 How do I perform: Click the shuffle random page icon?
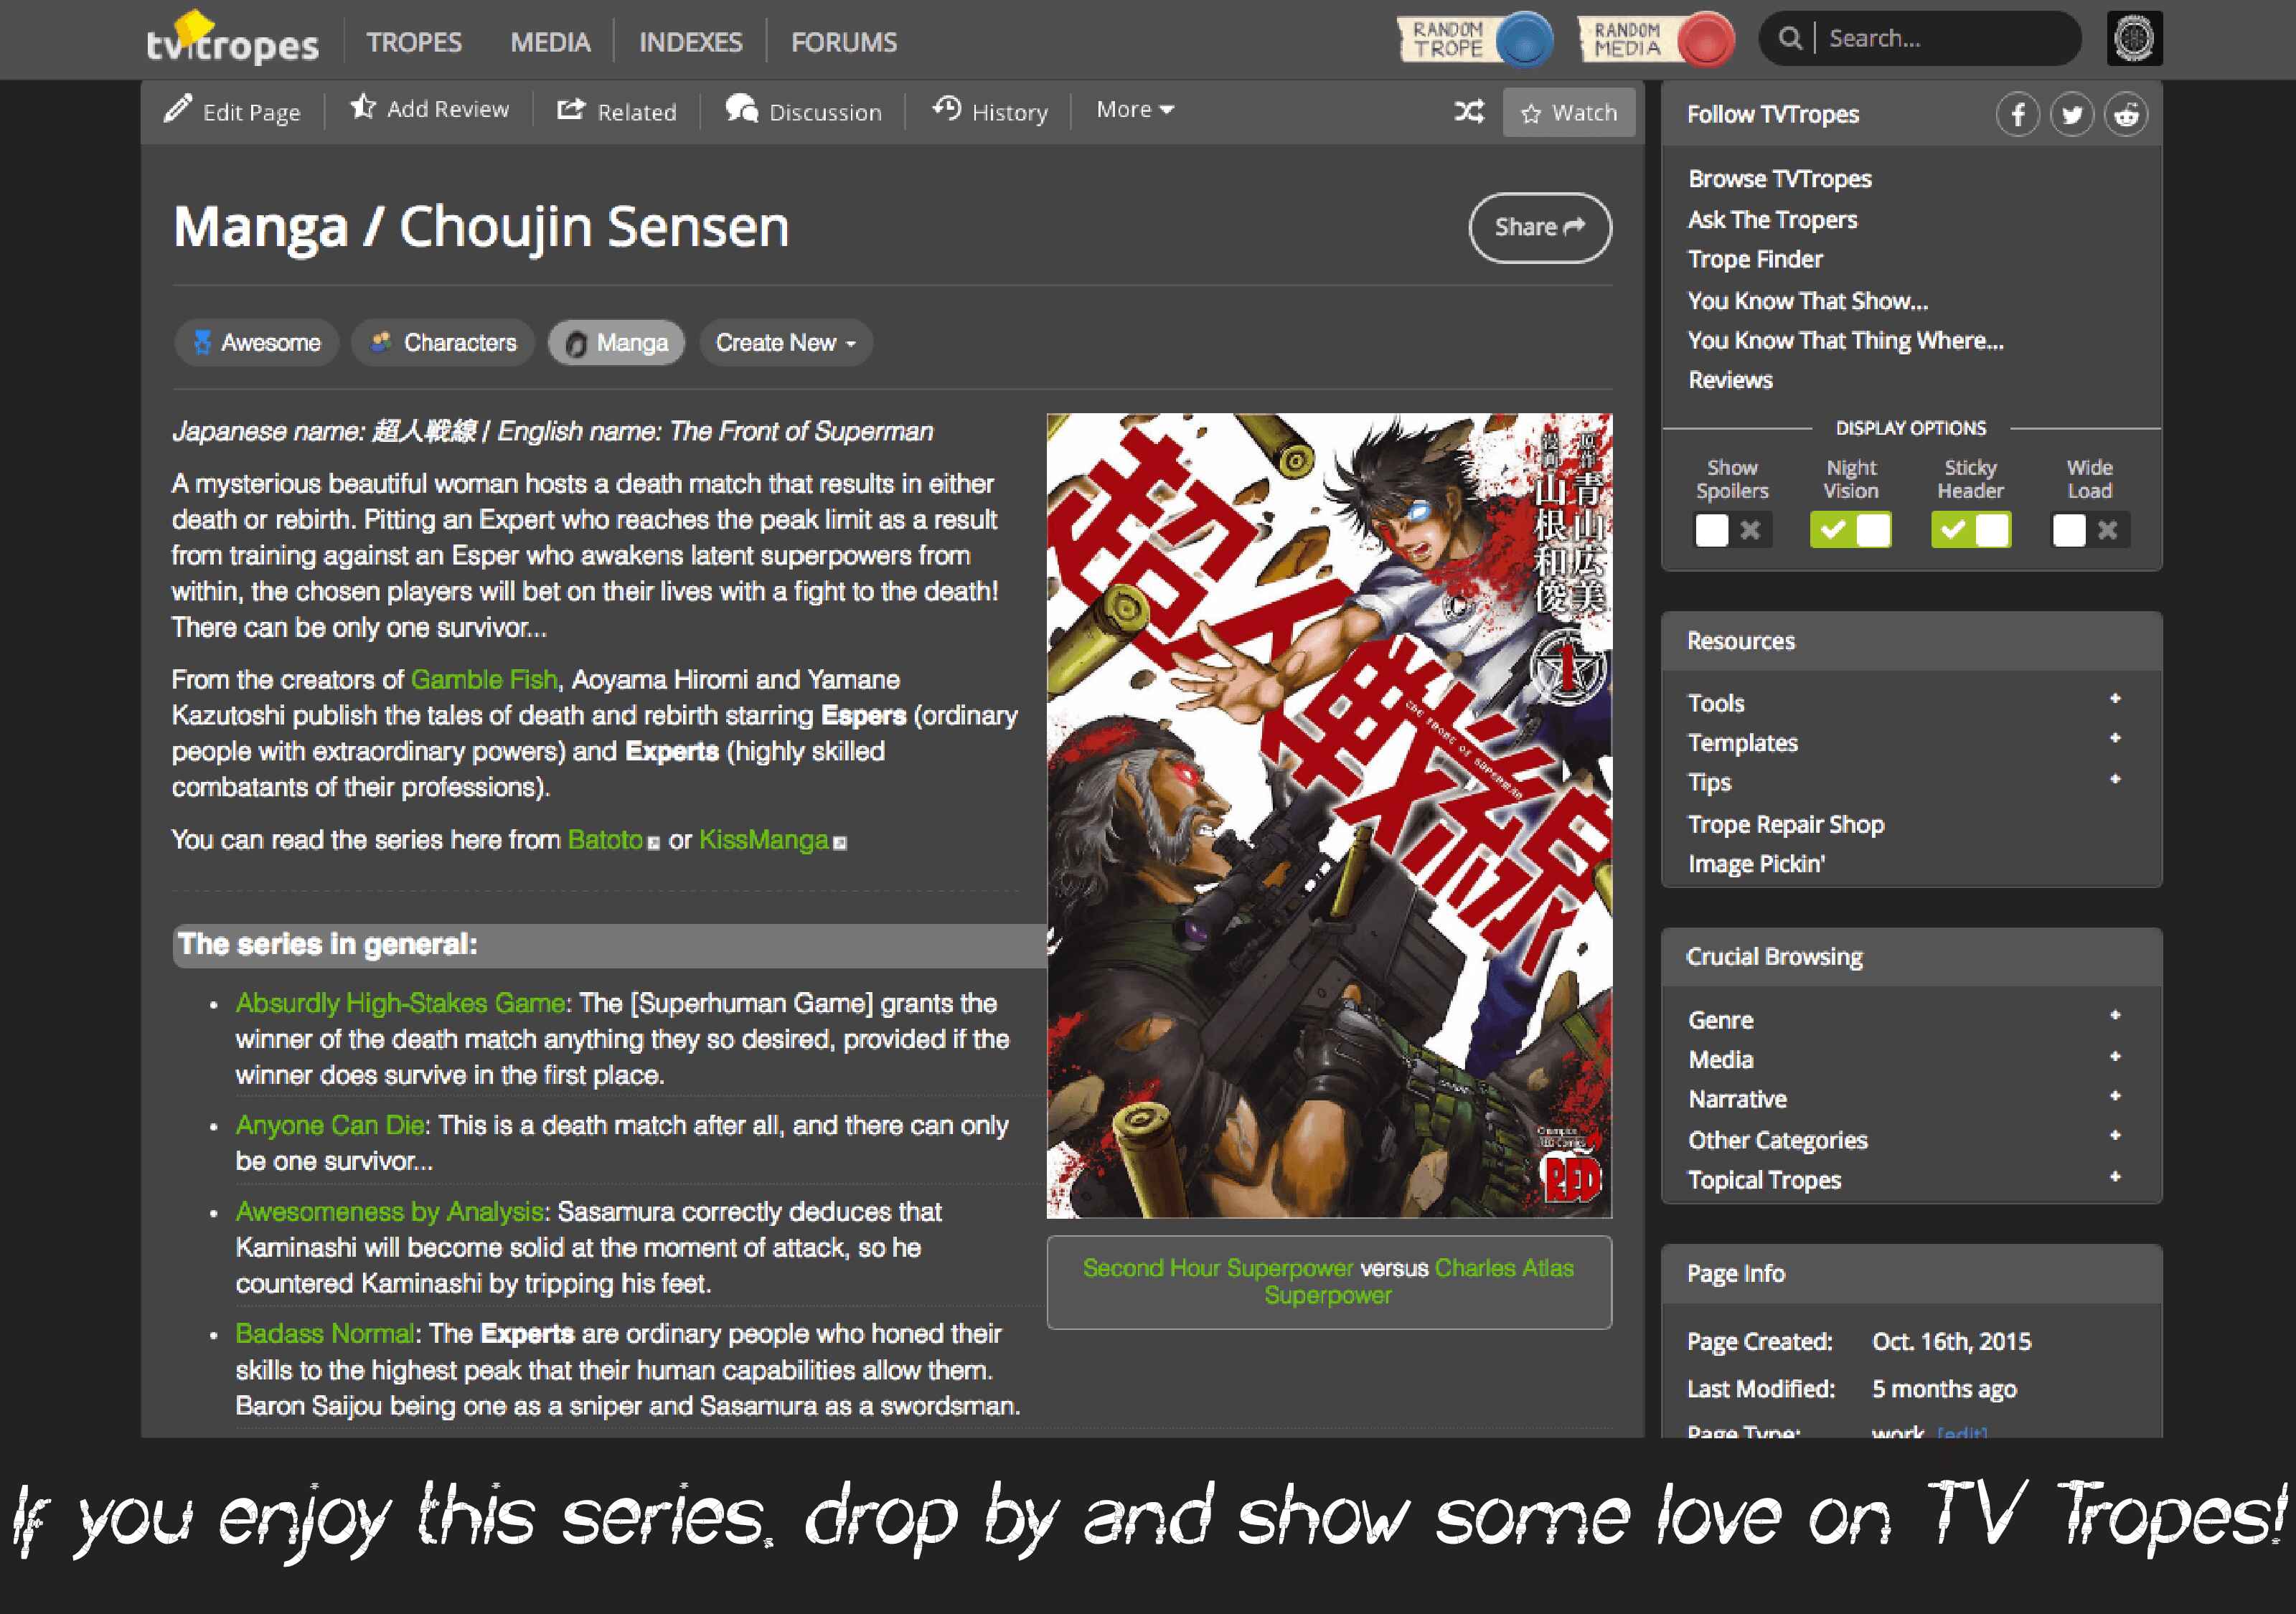(x=1469, y=111)
